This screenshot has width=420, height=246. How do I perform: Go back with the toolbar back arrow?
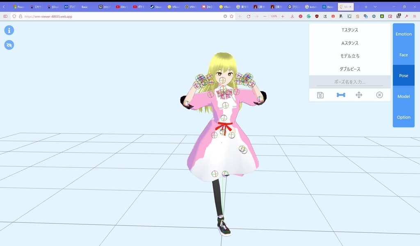pyautogui.click(x=240, y=16)
